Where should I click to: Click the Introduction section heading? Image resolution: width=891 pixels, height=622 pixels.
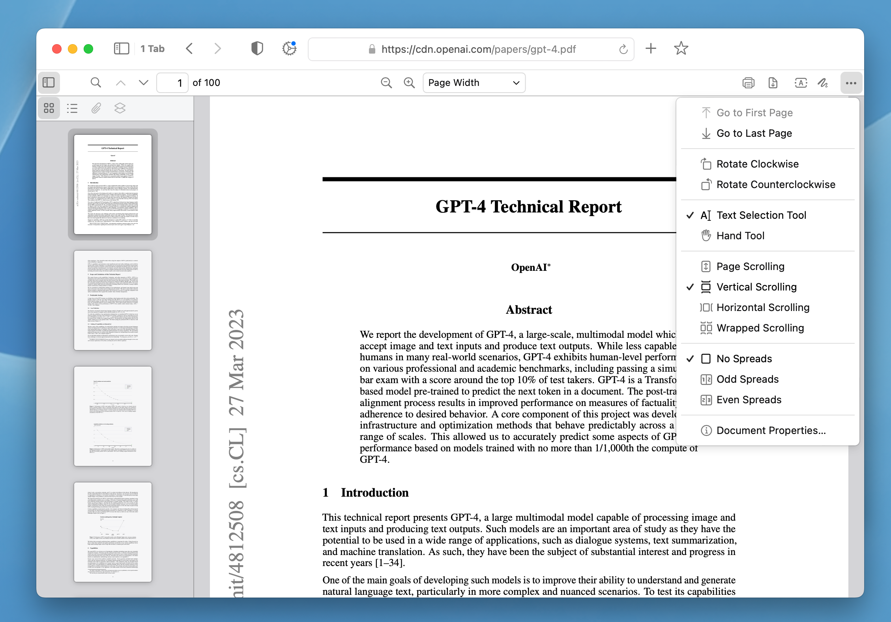[365, 493]
